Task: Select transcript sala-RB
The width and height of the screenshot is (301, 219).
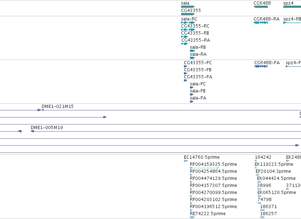Action: pos(192,51)
